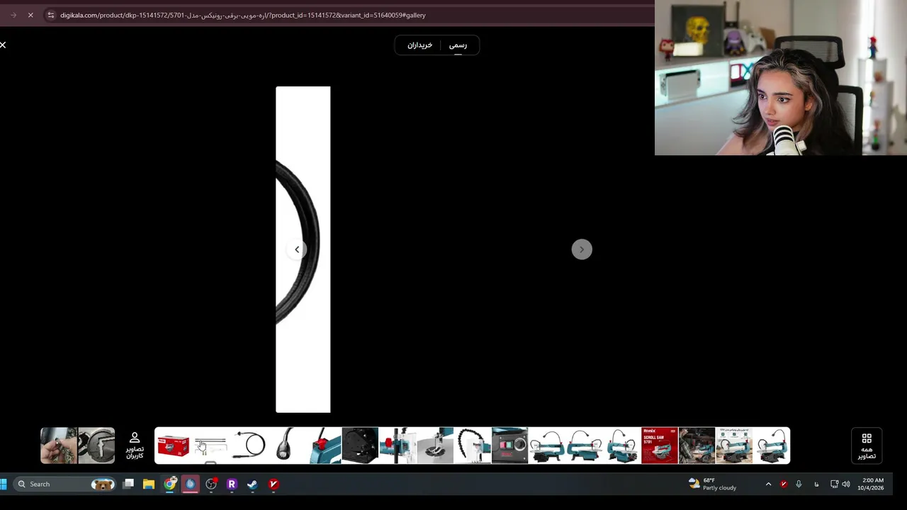Switch to Chrome on the taskbar

170,484
